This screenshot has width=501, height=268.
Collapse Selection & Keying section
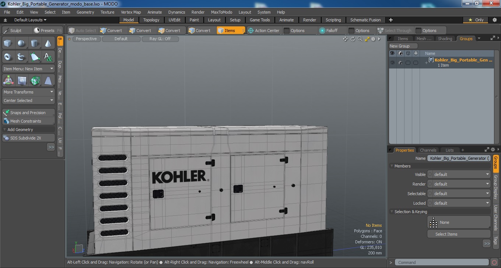click(x=392, y=212)
